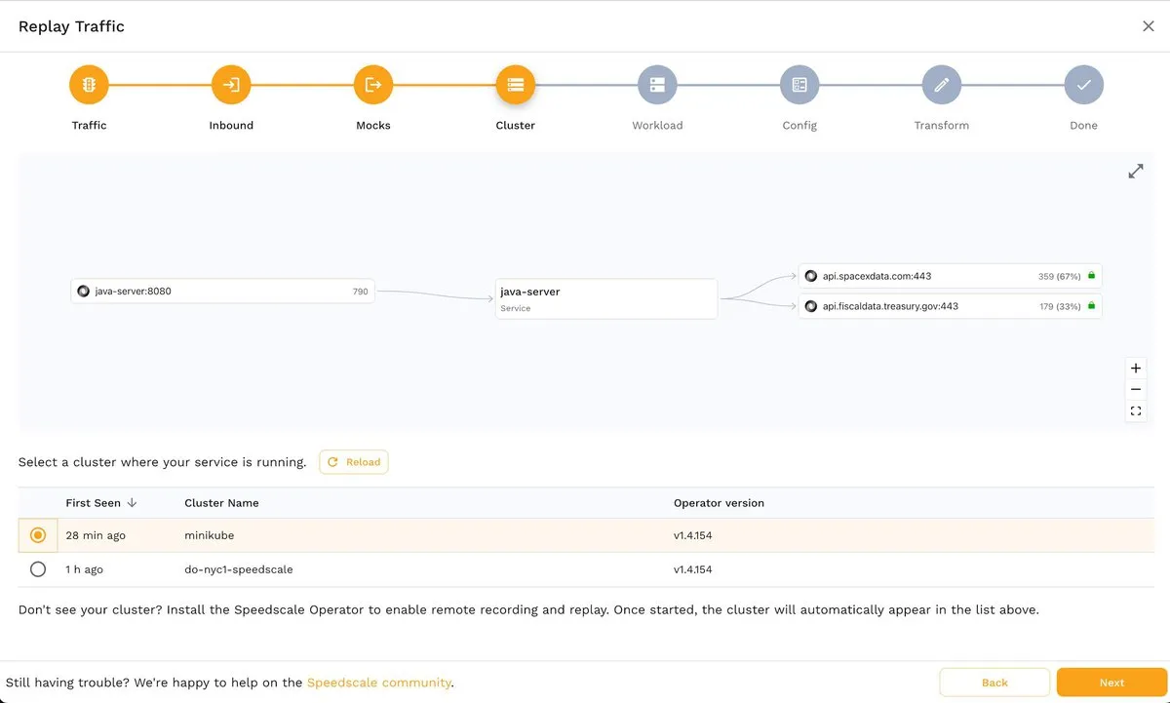Jump to the Workload step icon

[x=657, y=85]
